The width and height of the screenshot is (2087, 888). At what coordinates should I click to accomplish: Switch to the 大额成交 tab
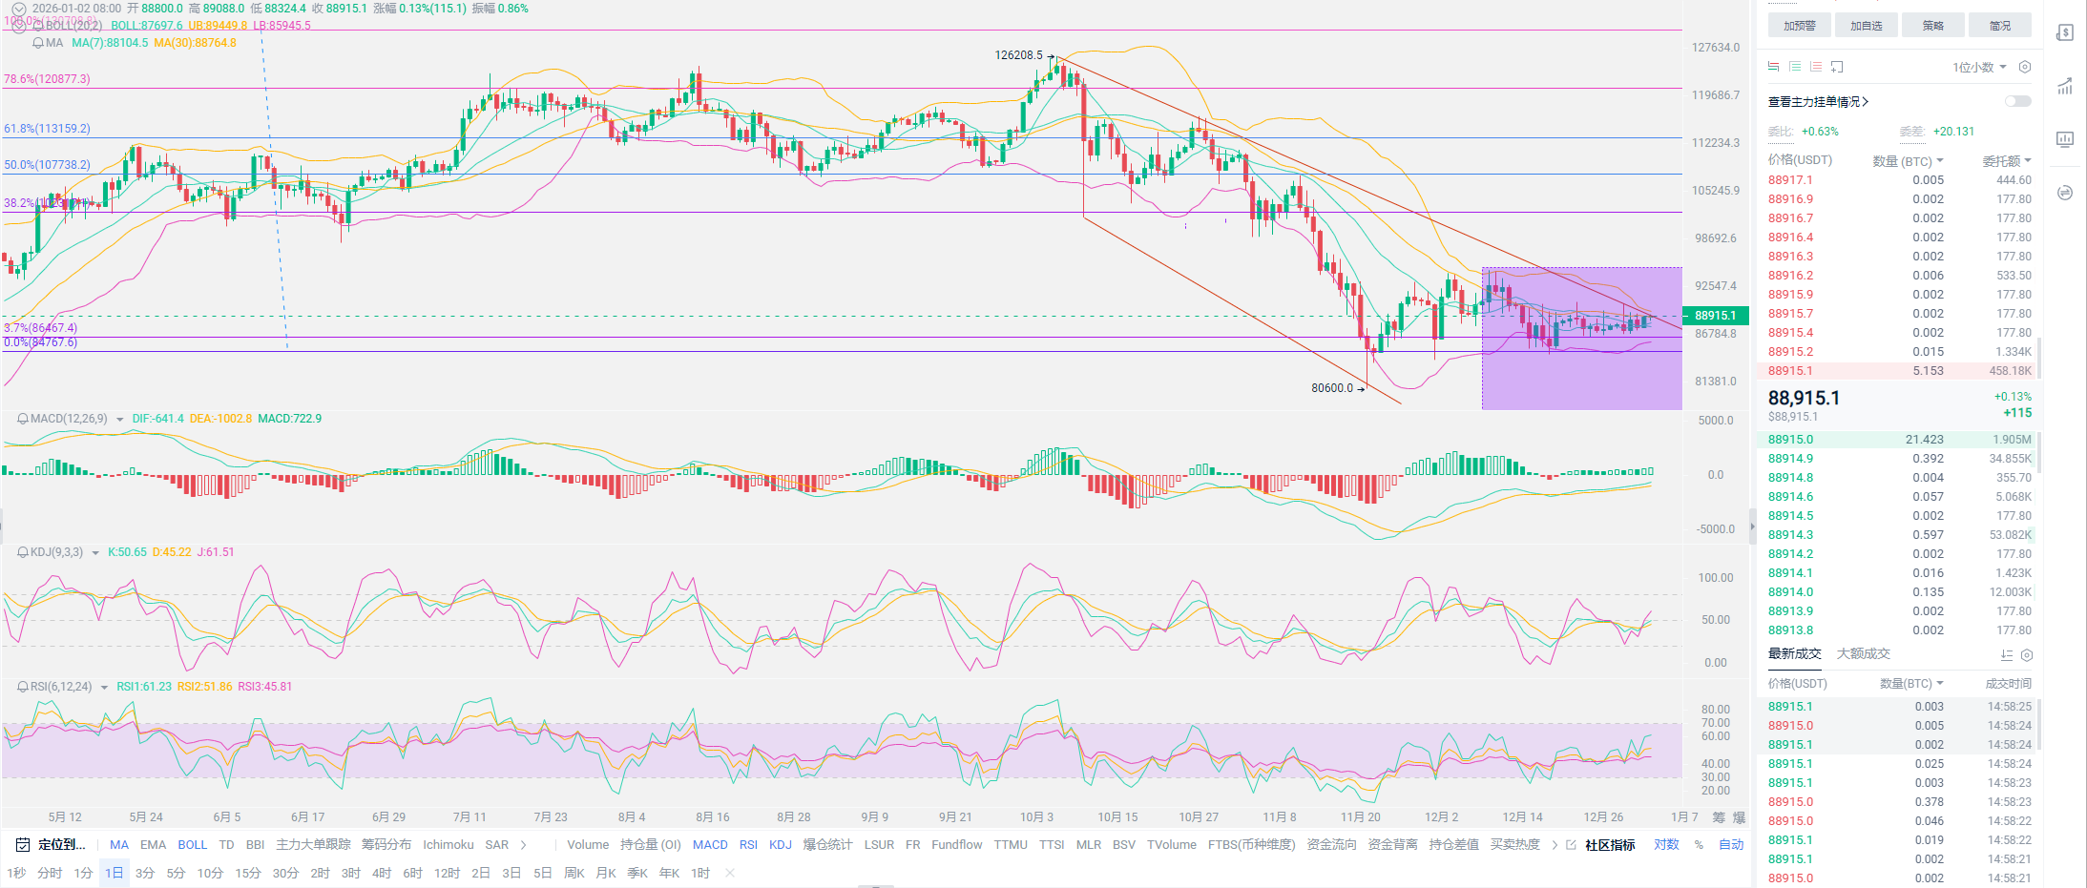coord(1863,654)
